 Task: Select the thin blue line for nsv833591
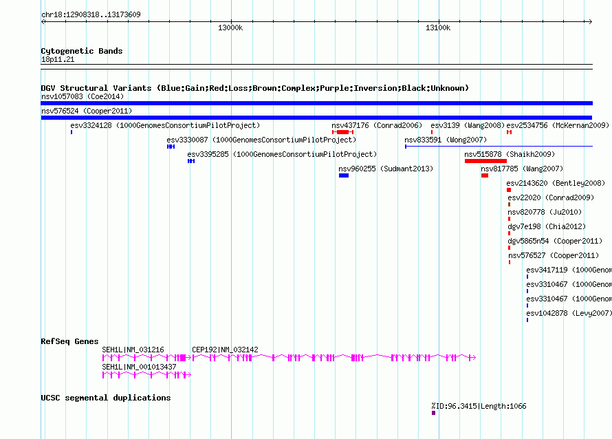(x=499, y=147)
